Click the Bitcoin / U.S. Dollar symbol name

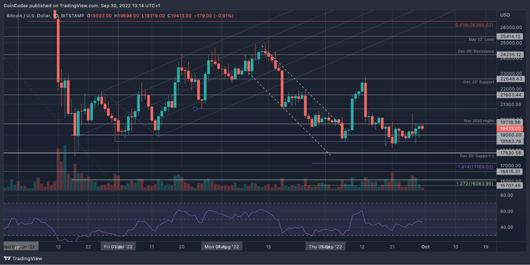coord(29,16)
